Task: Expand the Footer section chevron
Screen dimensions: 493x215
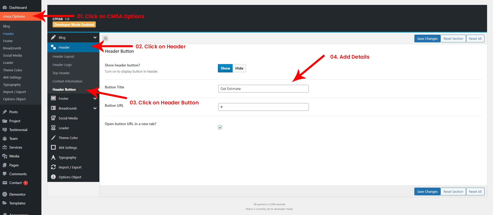Action: (95, 98)
